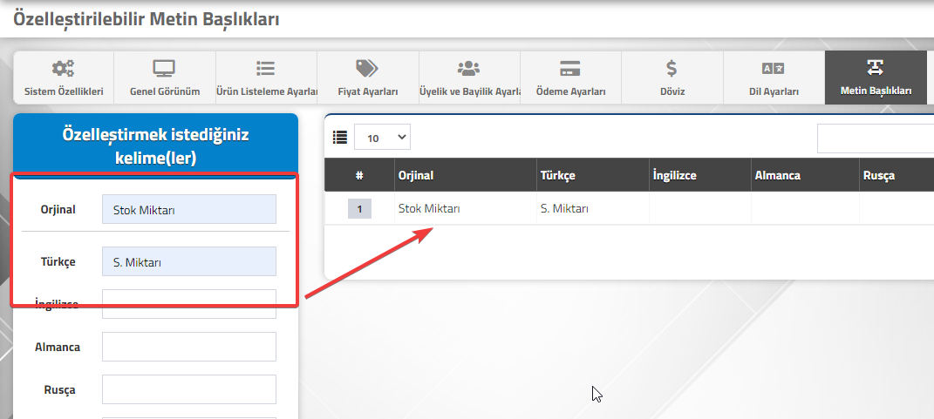Click the Genel Görünüm monitor icon
934x419 pixels.
click(165, 69)
